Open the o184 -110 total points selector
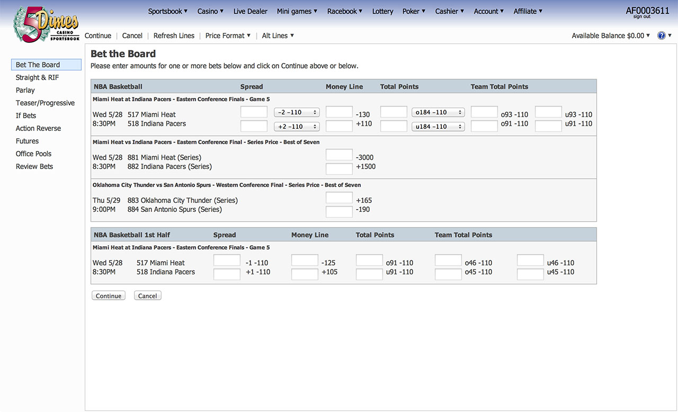 (438, 112)
